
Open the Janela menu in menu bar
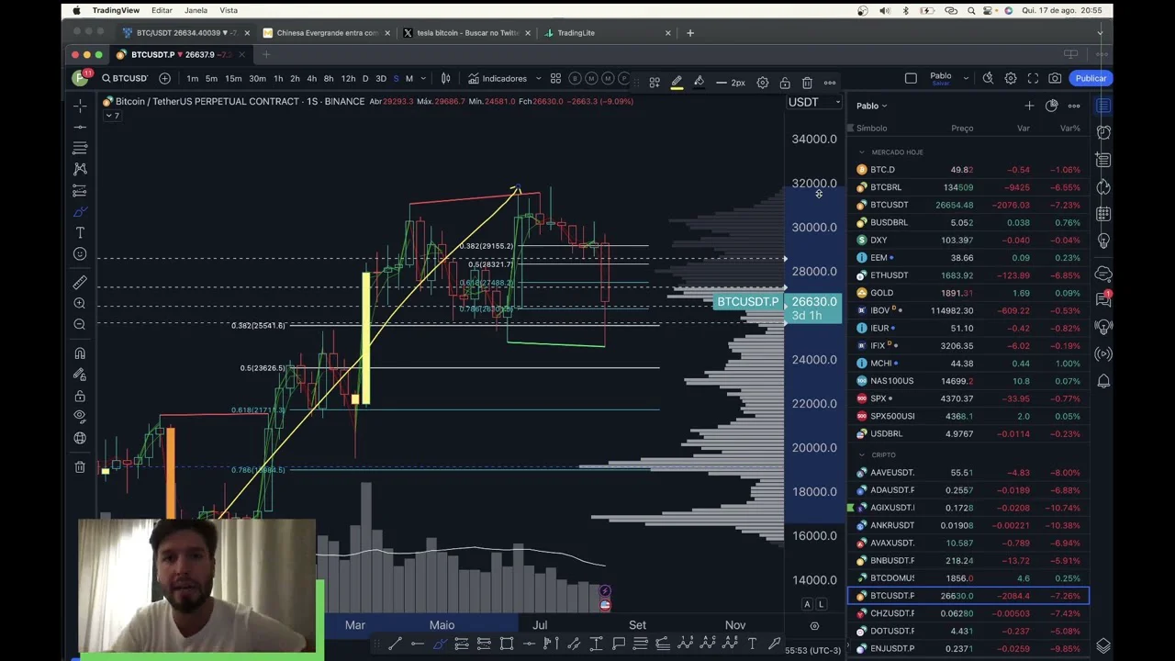196,10
